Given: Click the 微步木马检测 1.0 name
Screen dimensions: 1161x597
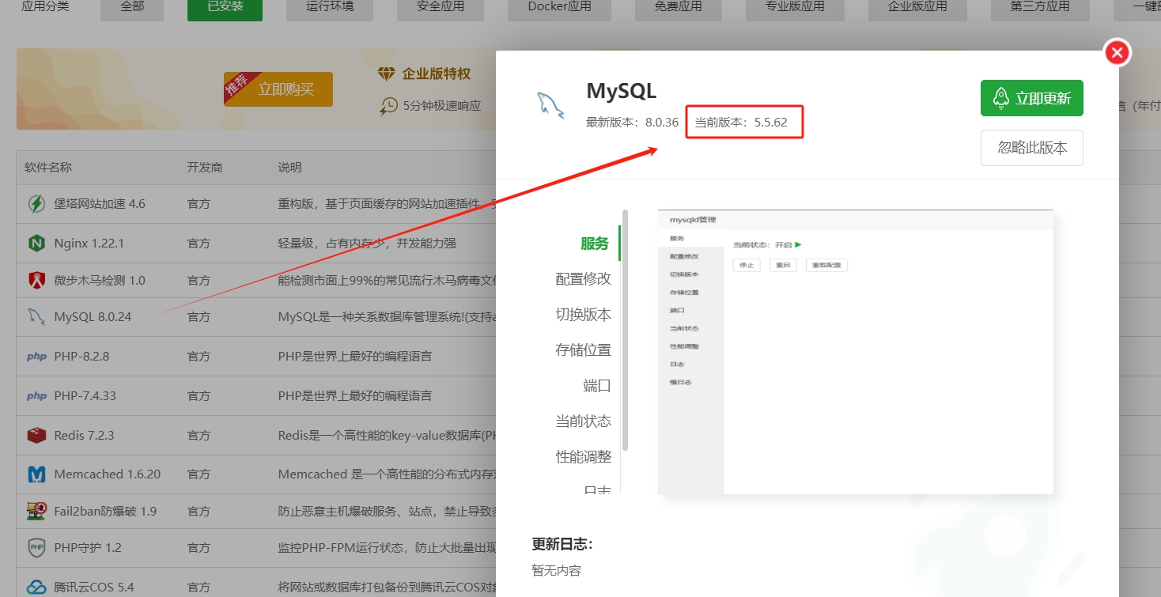Looking at the screenshot, I should pyautogui.click(x=100, y=281).
